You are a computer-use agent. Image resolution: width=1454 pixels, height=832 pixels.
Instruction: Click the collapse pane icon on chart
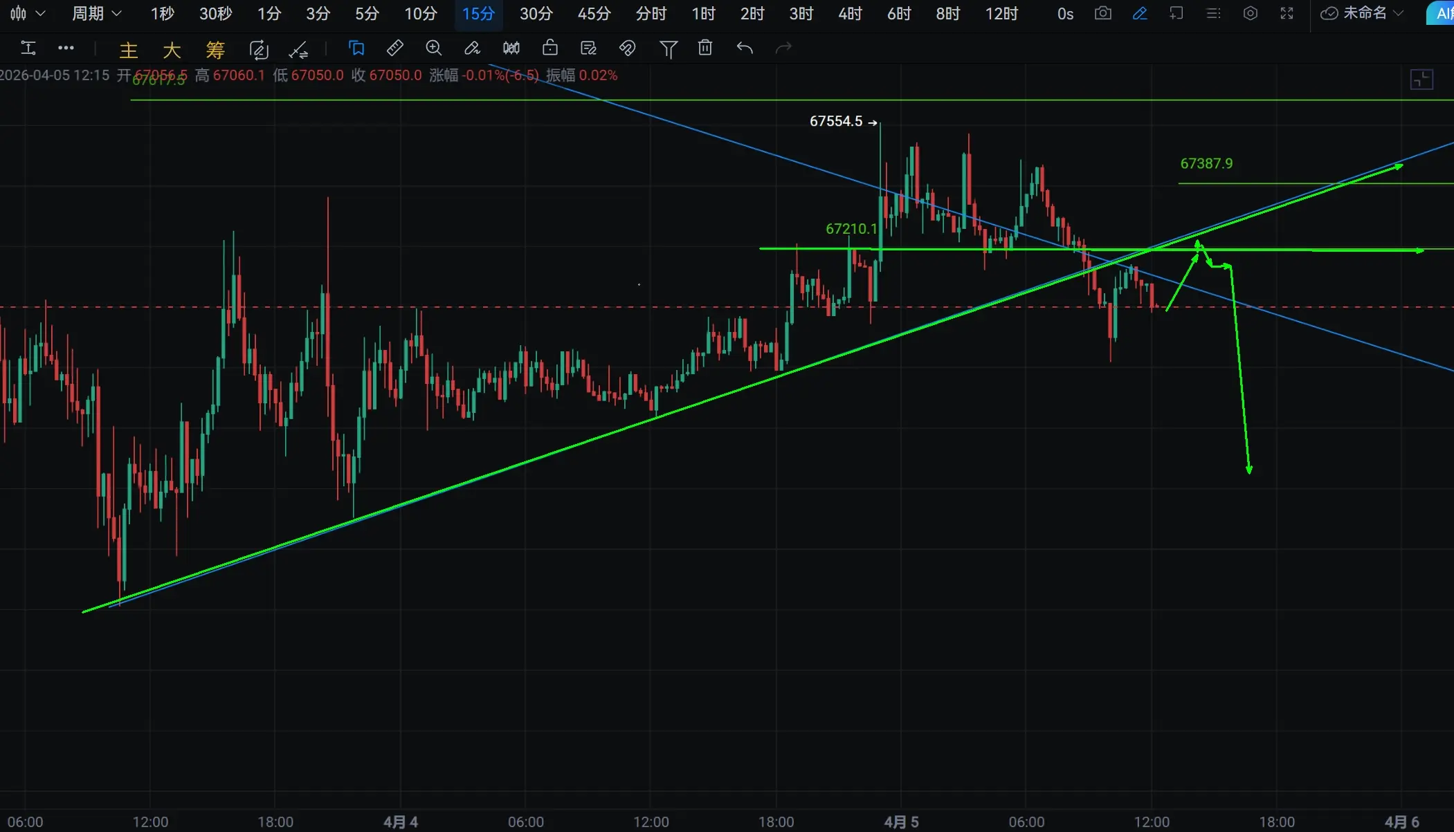pos(1421,80)
